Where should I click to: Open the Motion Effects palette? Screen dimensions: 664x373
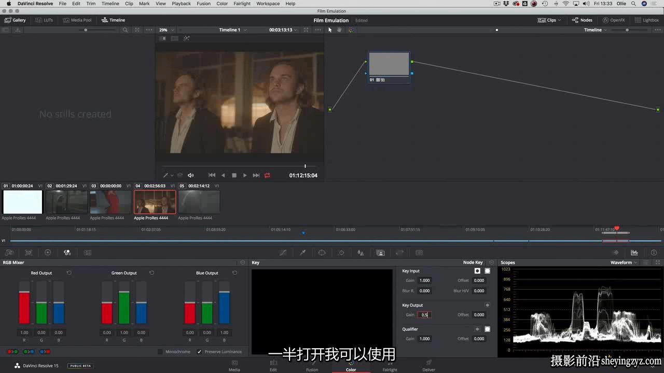pyautogui.click(x=88, y=252)
